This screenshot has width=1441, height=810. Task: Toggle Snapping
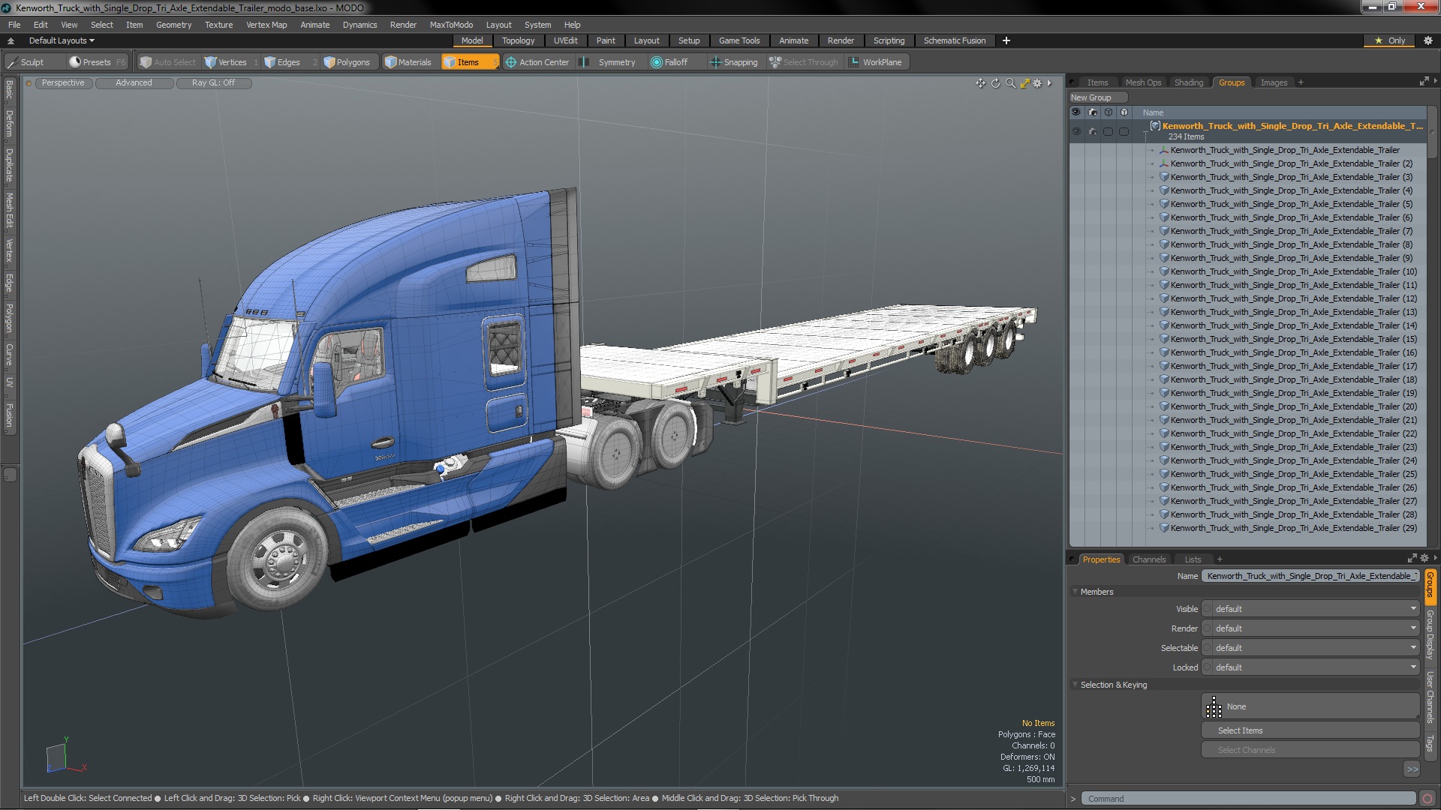click(735, 62)
